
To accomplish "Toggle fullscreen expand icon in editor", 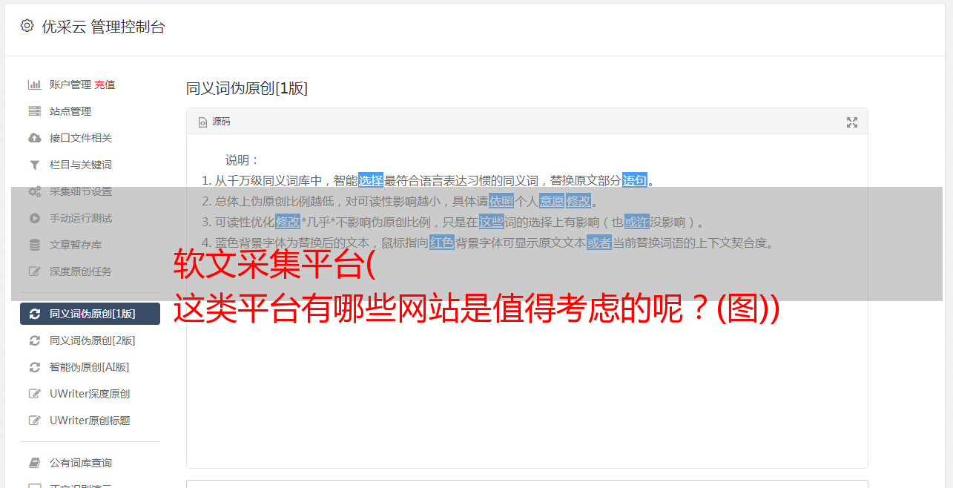I will click(852, 122).
